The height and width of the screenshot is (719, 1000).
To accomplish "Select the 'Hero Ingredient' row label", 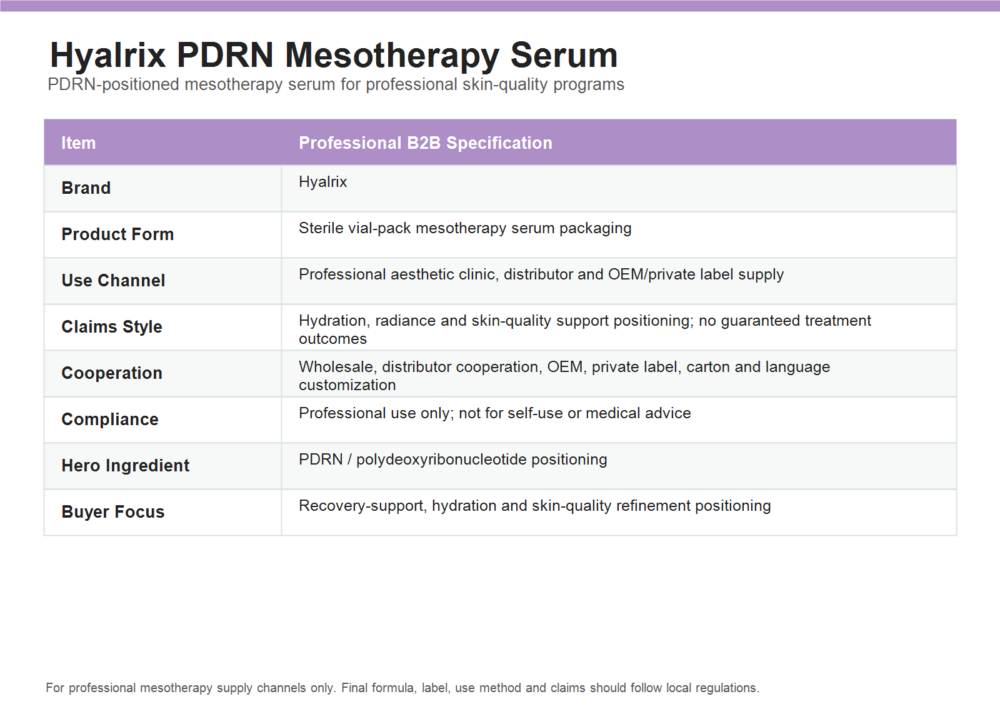I will pos(126,465).
